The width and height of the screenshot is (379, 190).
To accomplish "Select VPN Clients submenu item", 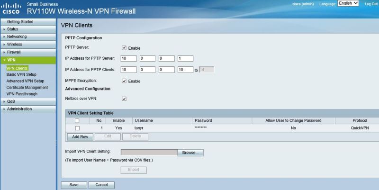I will pyautogui.click(x=17, y=68).
